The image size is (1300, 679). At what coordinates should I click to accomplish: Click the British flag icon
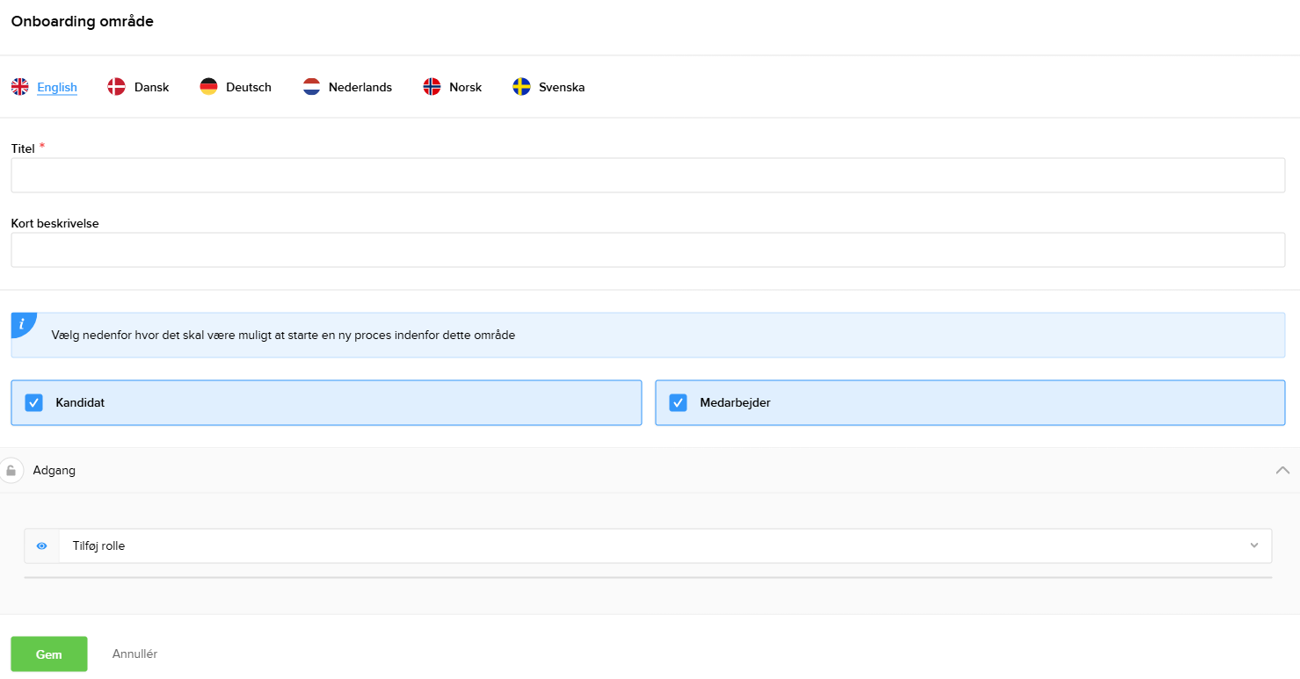(x=19, y=86)
